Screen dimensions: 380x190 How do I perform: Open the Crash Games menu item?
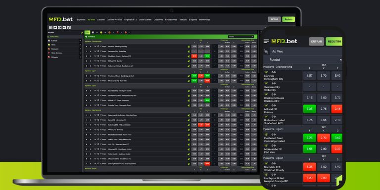145,20
